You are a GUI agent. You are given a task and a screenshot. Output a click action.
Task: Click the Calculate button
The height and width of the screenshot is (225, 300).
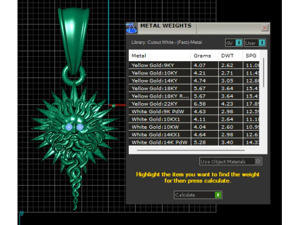click(x=198, y=195)
